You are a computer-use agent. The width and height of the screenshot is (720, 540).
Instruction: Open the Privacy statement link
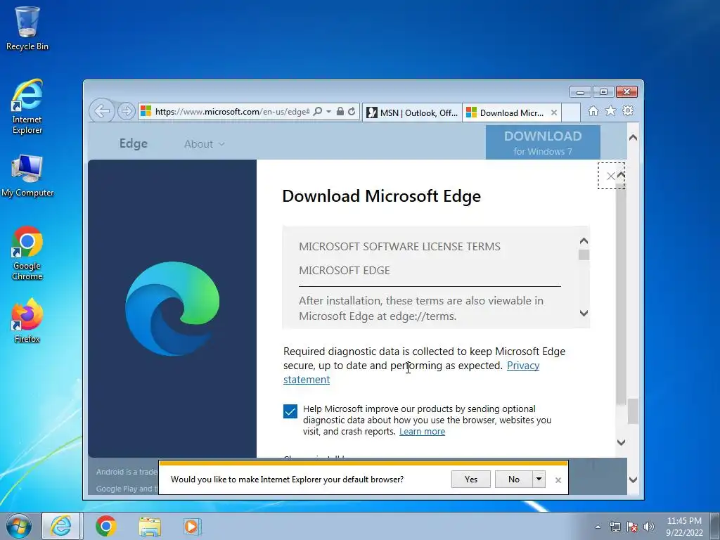coord(523,366)
